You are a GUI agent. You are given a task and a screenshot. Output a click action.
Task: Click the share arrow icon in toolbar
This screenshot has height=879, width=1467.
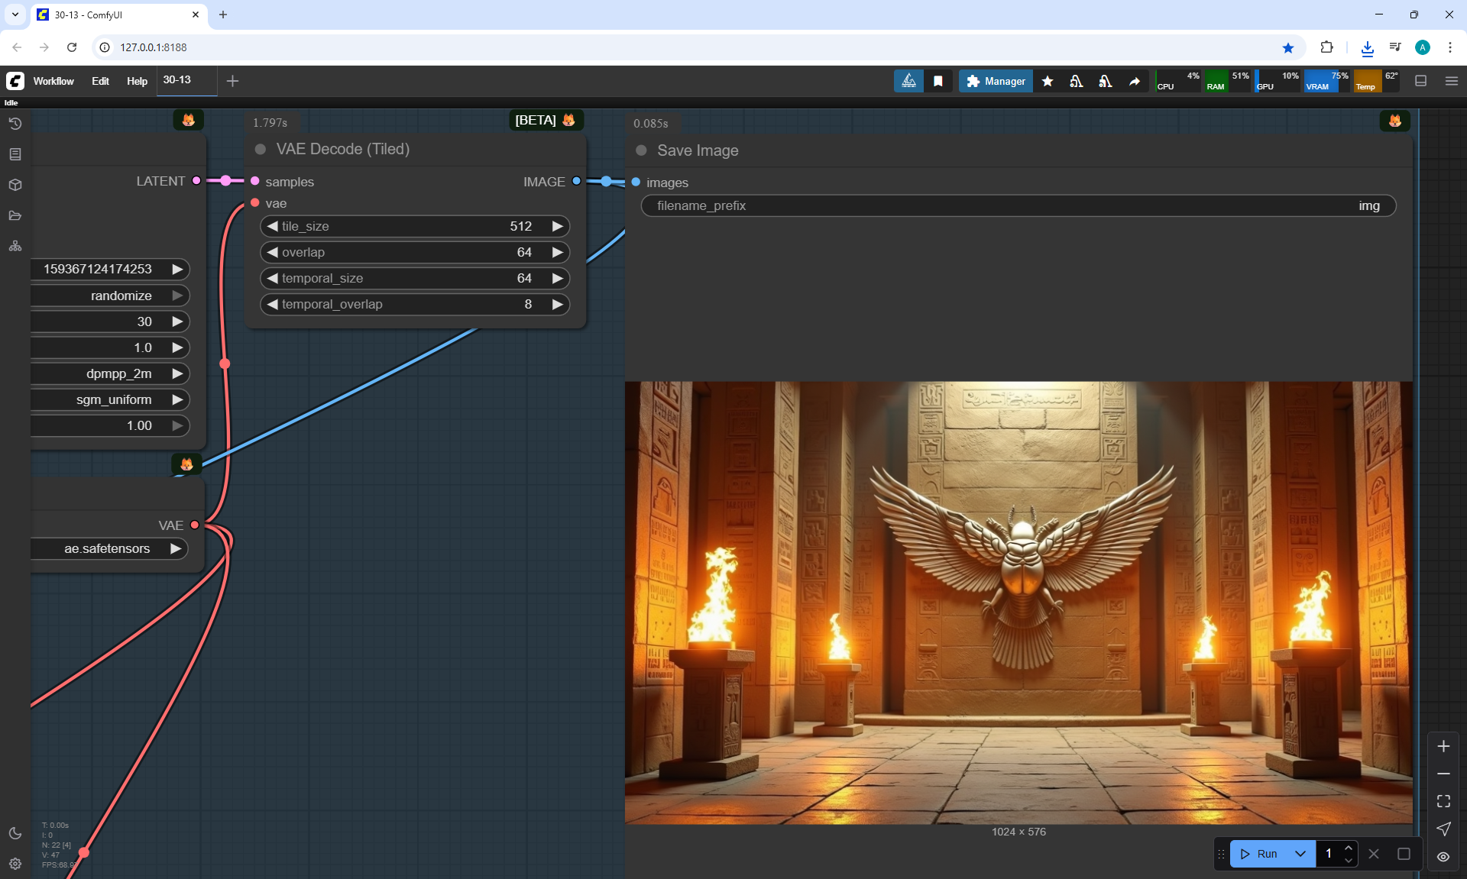click(1135, 81)
